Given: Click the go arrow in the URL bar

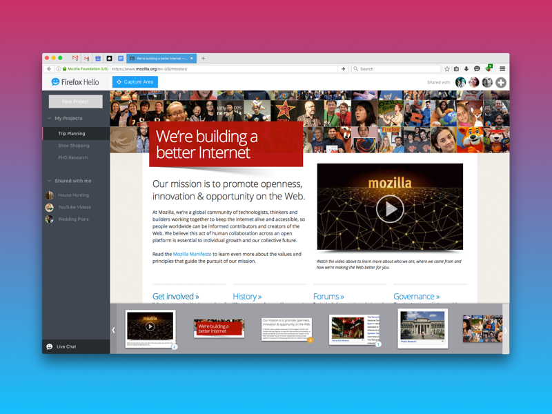Looking at the screenshot, I should [x=343, y=69].
